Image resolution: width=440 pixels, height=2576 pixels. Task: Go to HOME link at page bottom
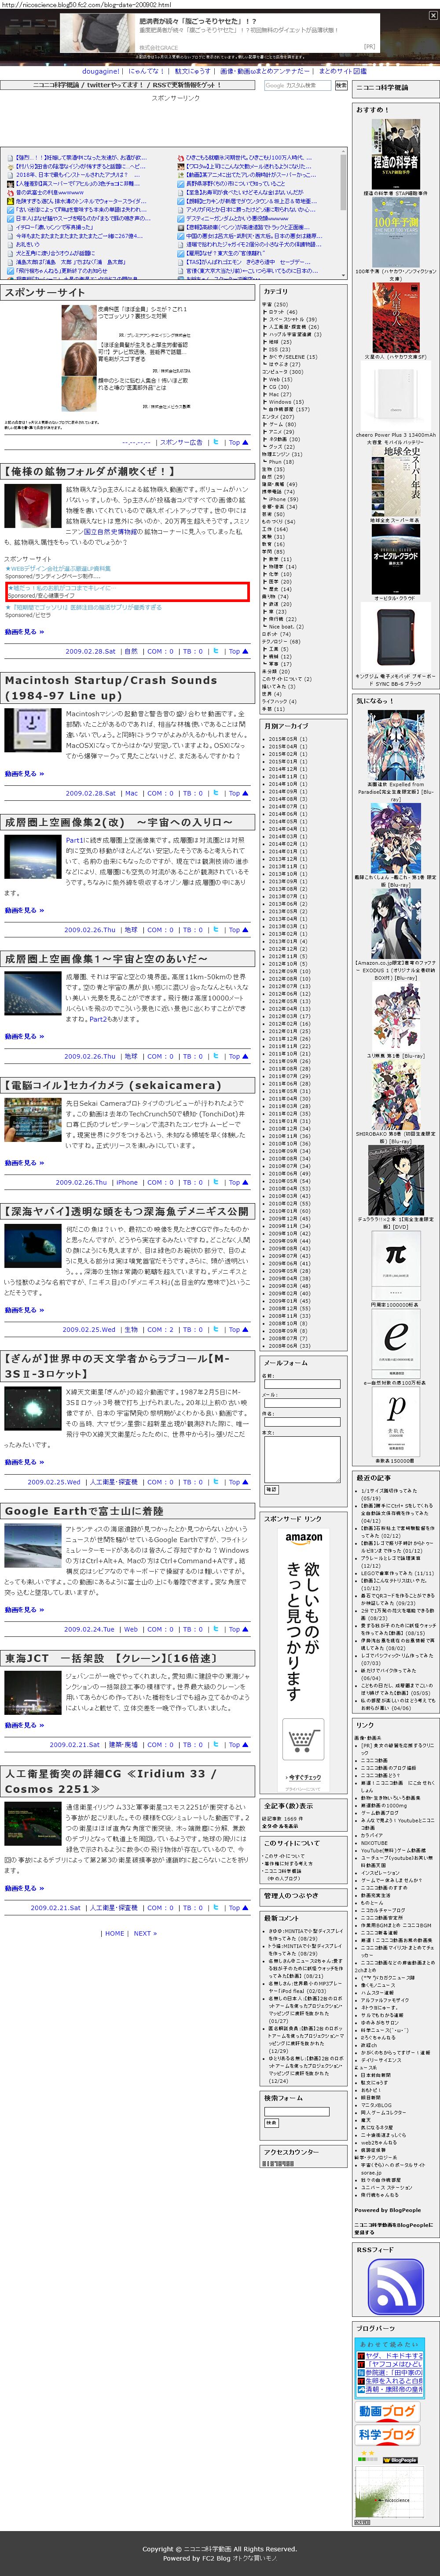[115, 1933]
